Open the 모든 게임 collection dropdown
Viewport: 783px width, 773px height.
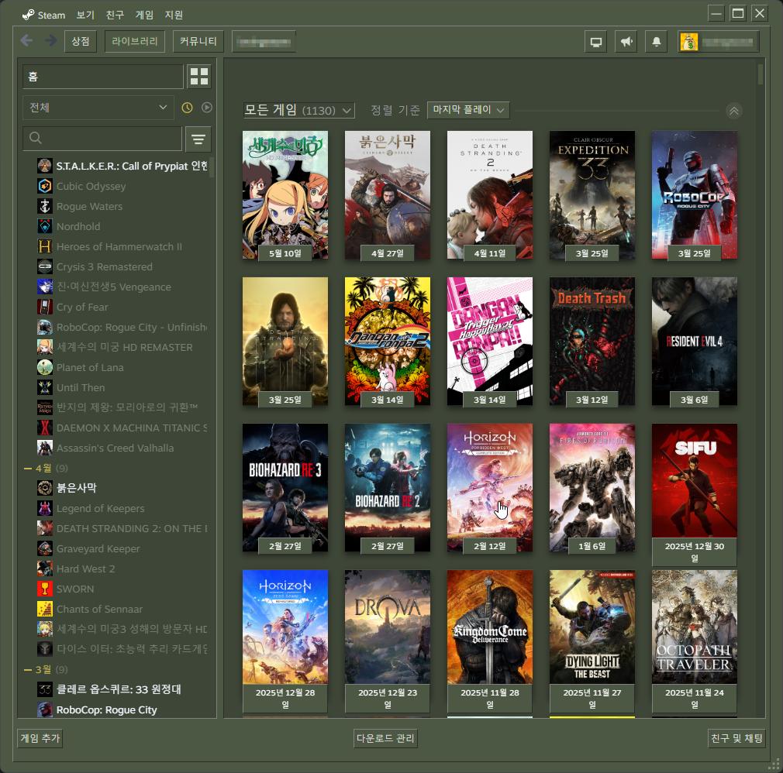click(x=298, y=110)
